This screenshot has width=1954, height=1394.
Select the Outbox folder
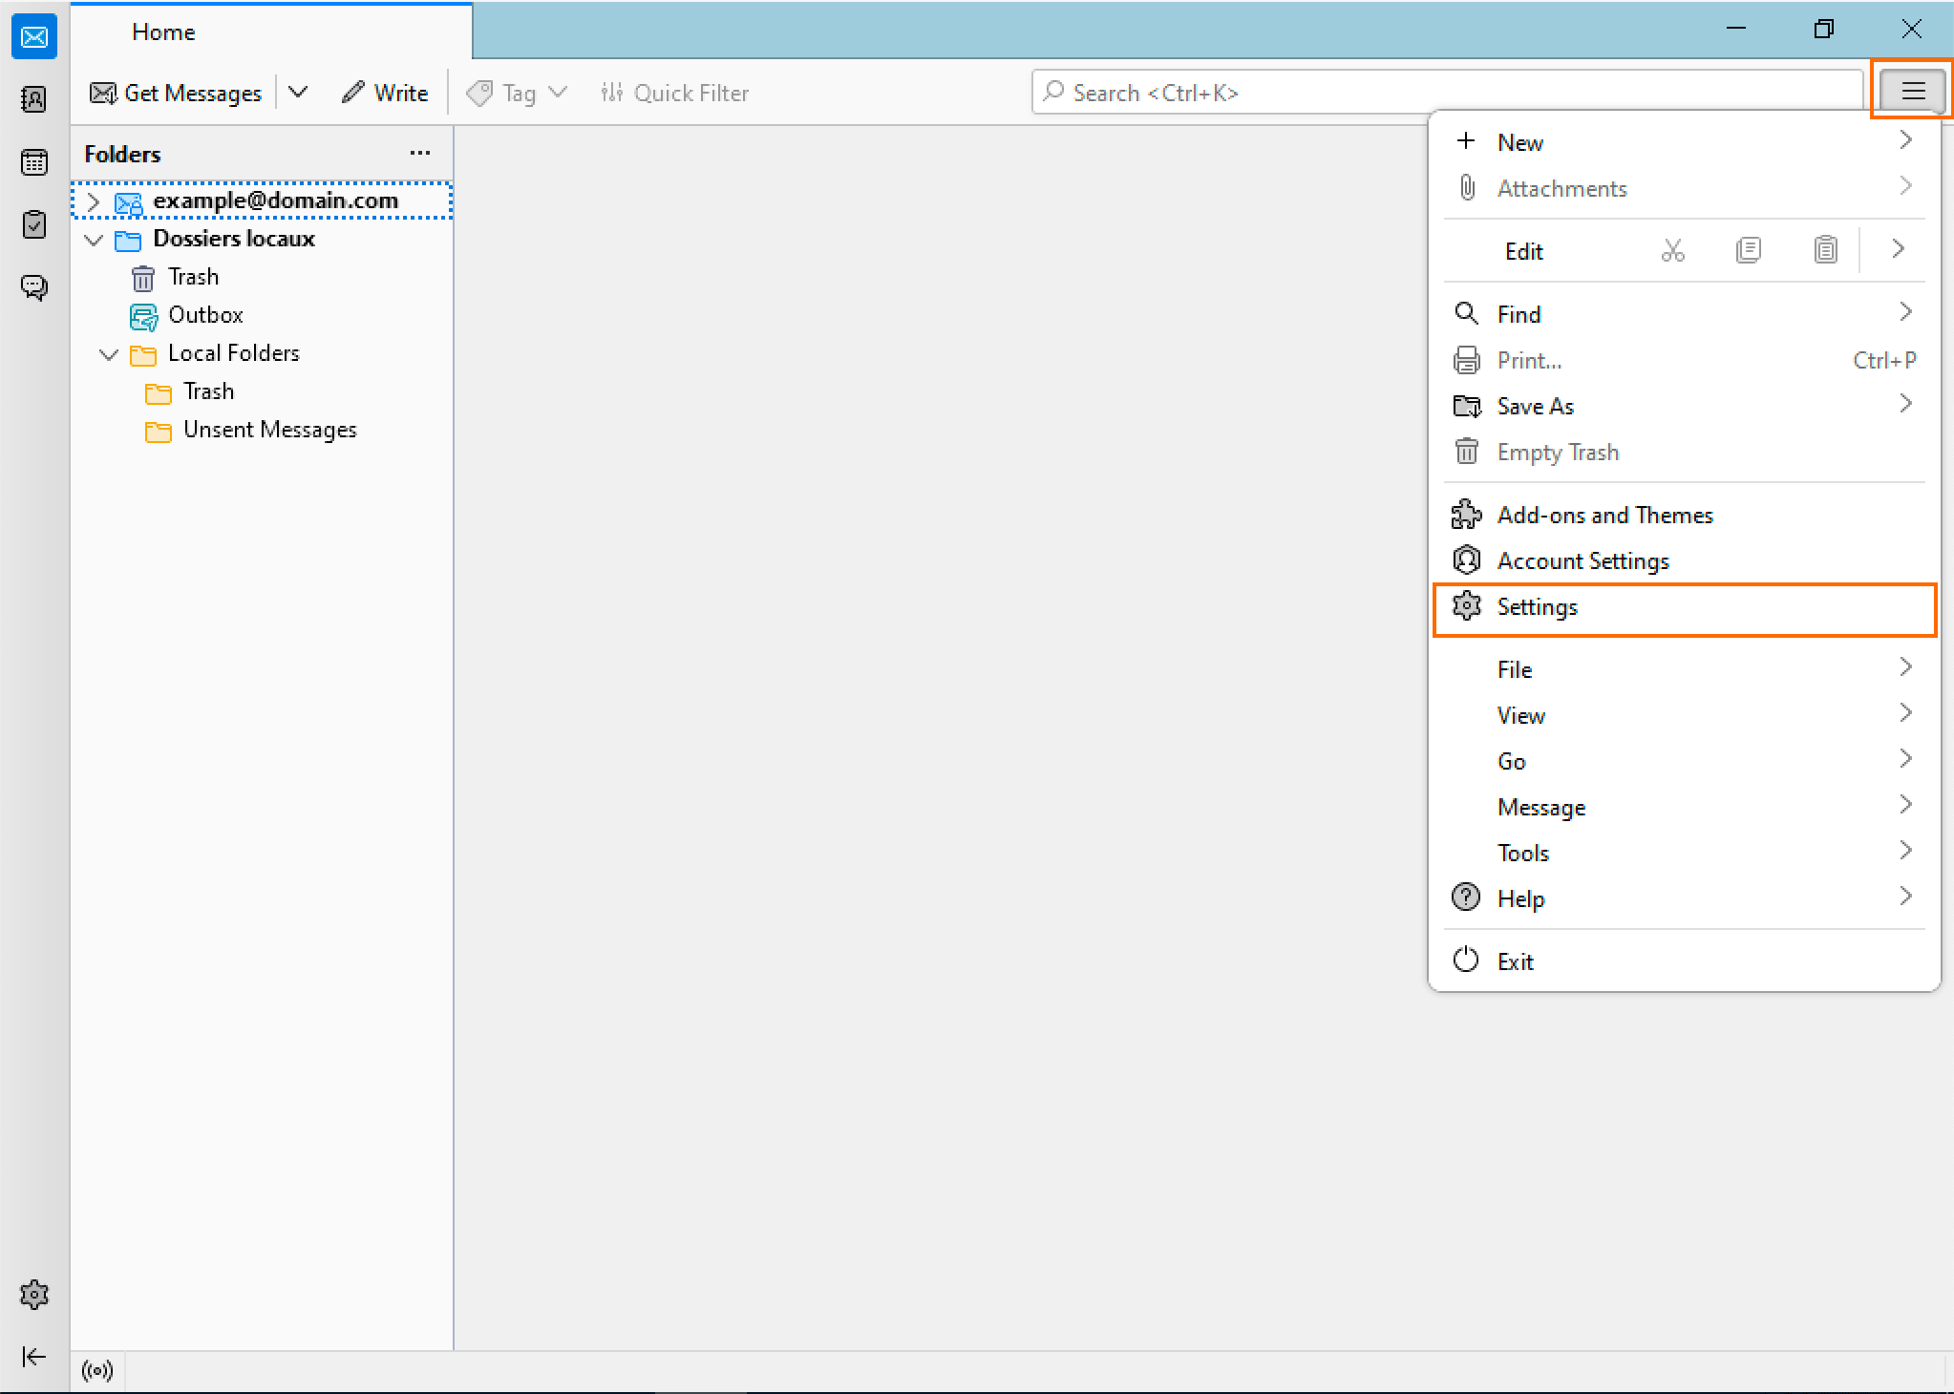pyautogui.click(x=262, y=315)
